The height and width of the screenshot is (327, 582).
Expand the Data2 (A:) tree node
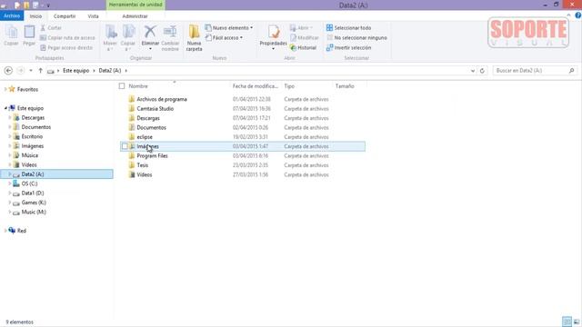pos(10,174)
